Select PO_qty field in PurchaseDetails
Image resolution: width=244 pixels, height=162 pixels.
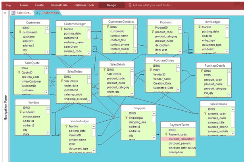click(209, 93)
